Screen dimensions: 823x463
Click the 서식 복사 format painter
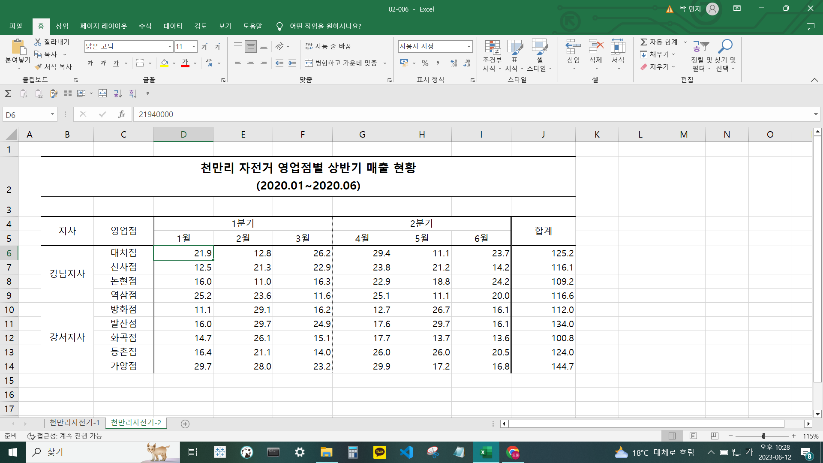pyautogui.click(x=53, y=67)
